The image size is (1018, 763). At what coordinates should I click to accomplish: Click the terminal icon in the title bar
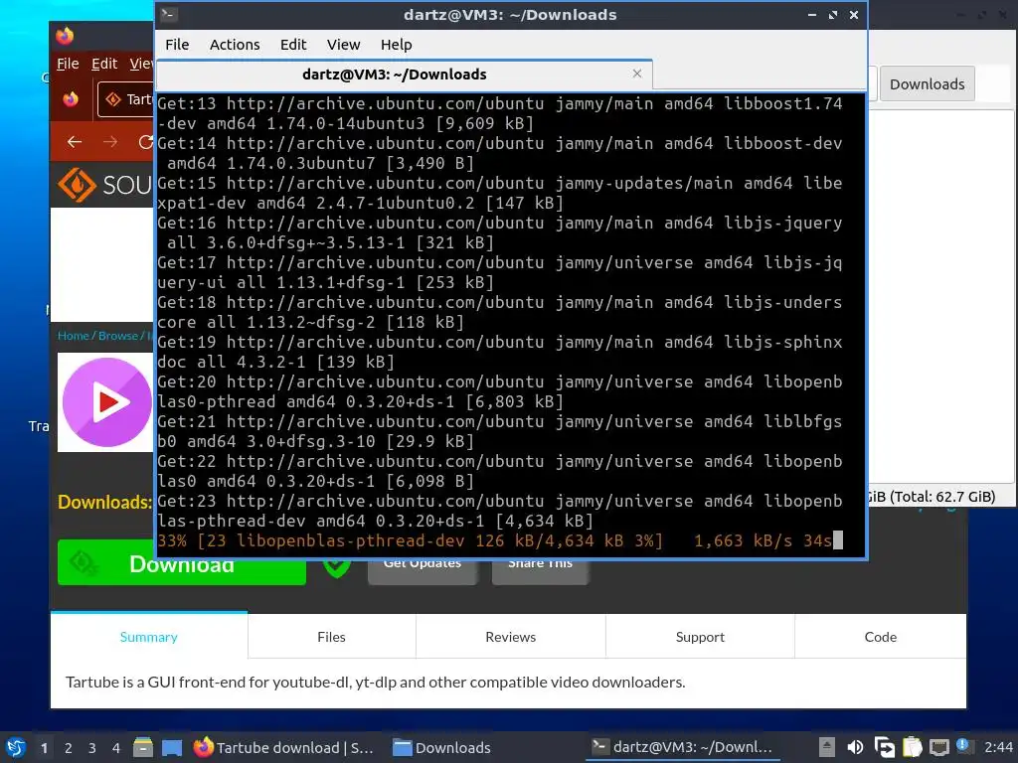pyautogui.click(x=169, y=14)
